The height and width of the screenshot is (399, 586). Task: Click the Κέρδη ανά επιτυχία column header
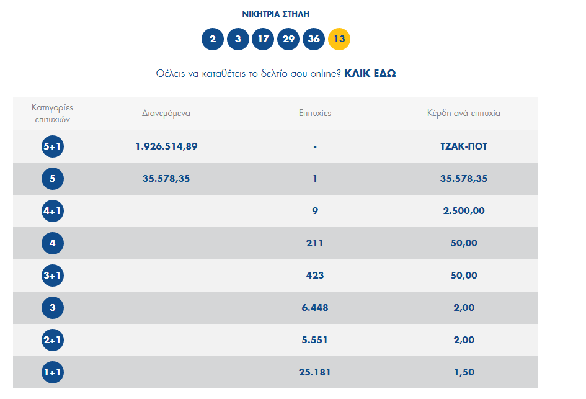[x=464, y=114]
